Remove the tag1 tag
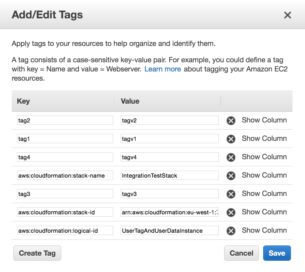 pos(231,139)
